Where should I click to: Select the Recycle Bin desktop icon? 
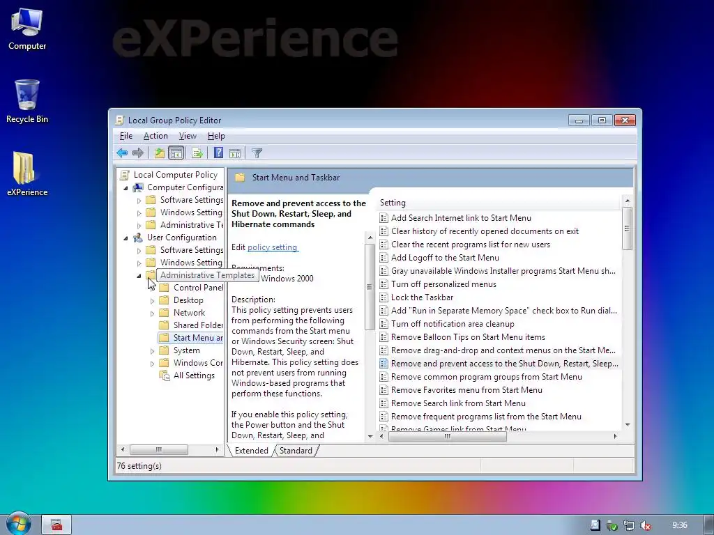27,102
